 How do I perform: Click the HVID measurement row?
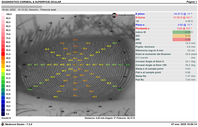point(166,43)
